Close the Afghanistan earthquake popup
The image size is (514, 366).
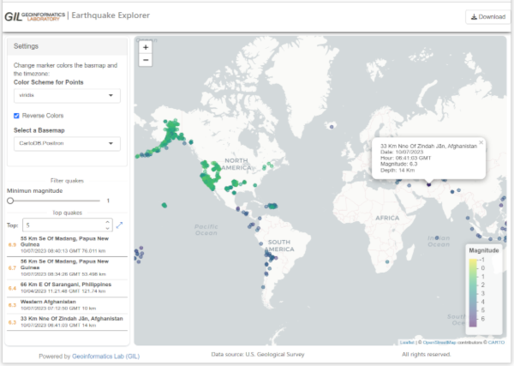(x=481, y=142)
